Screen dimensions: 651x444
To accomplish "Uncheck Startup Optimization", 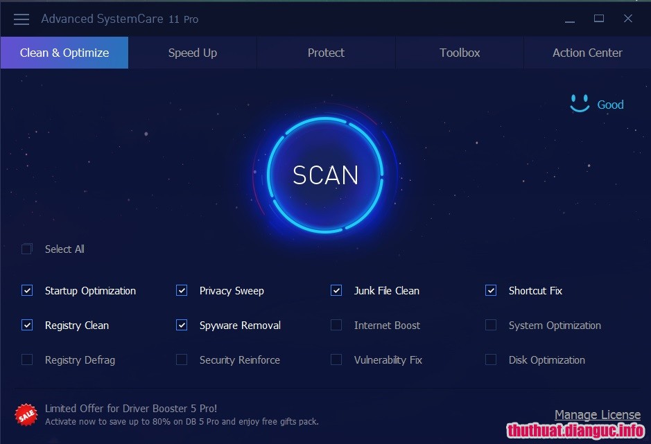I will (x=26, y=290).
